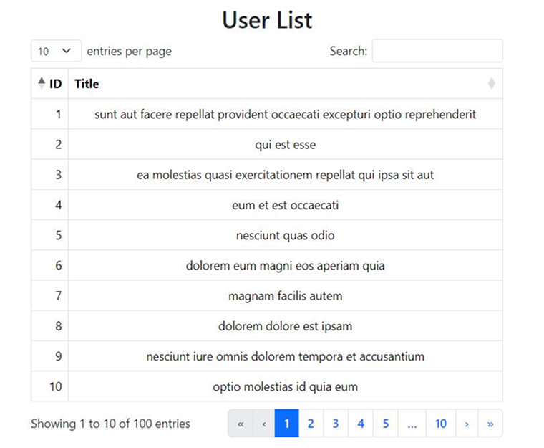The height and width of the screenshot is (448, 544).
Task: Jump to the last page arrow
Action: [490, 424]
